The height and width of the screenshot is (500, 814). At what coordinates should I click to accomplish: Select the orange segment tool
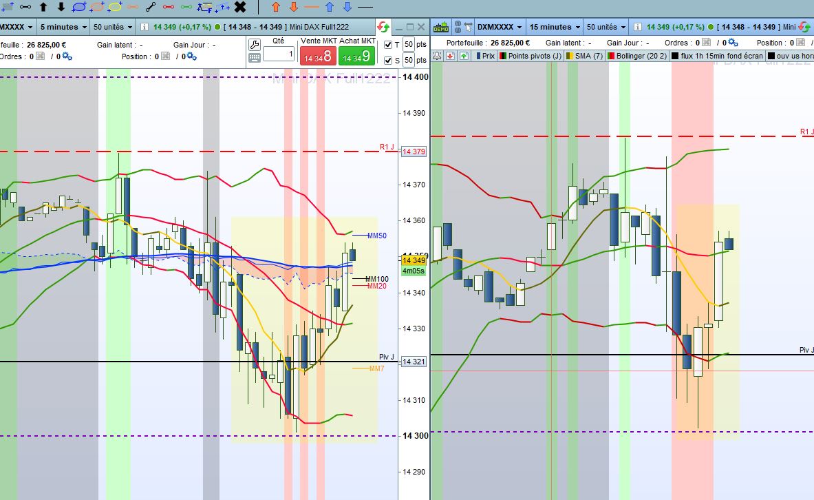click(133, 8)
